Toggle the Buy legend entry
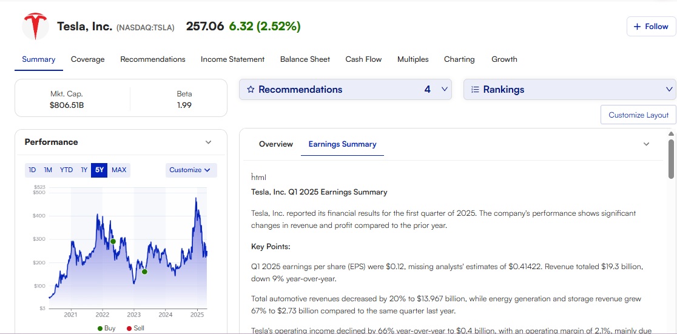This screenshot has width=677, height=334. [x=107, y=329]
